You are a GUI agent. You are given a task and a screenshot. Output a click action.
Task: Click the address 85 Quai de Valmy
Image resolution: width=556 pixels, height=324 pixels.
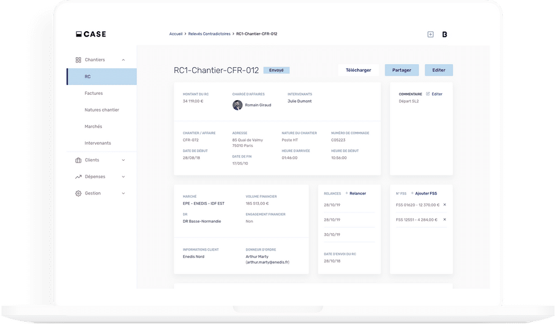pyautogui.click(x=247, y=140)
